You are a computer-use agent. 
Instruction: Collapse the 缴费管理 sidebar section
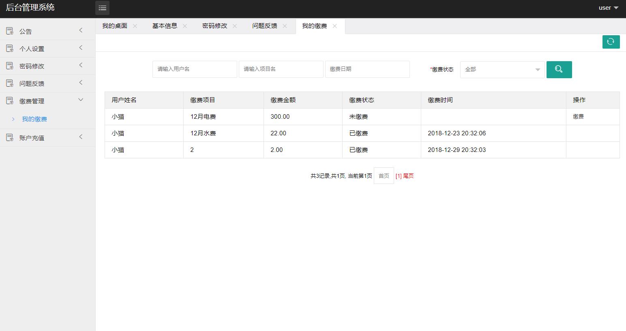tap(80, 100)
